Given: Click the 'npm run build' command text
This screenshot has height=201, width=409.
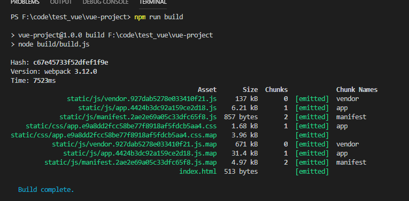Looking at the screenshot, I should tap(159, 17).
